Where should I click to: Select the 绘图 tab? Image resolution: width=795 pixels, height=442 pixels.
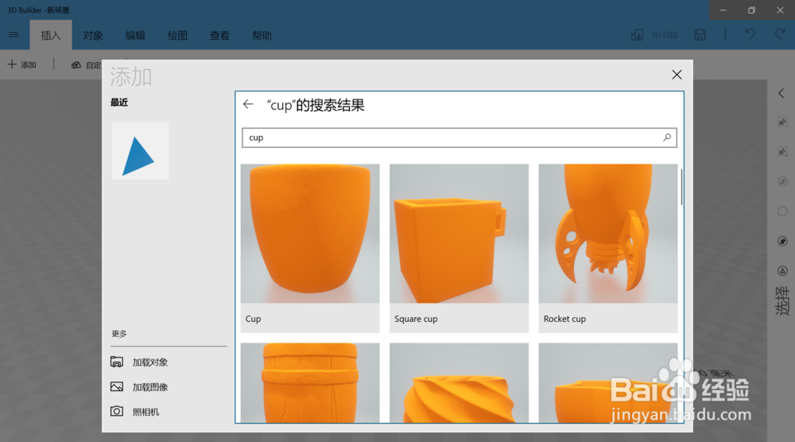point(177,36)
